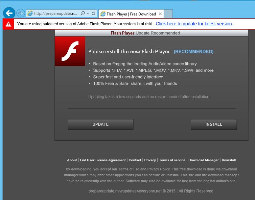Click the Internet Explorer icon in address bar
This screenshot has height=200, width=255.
[x=30, y=13]
